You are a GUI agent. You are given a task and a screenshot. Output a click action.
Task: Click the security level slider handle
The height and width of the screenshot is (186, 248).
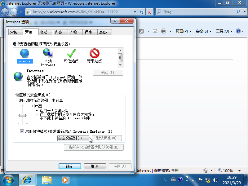pyautogui.click(x=22, y=115)
